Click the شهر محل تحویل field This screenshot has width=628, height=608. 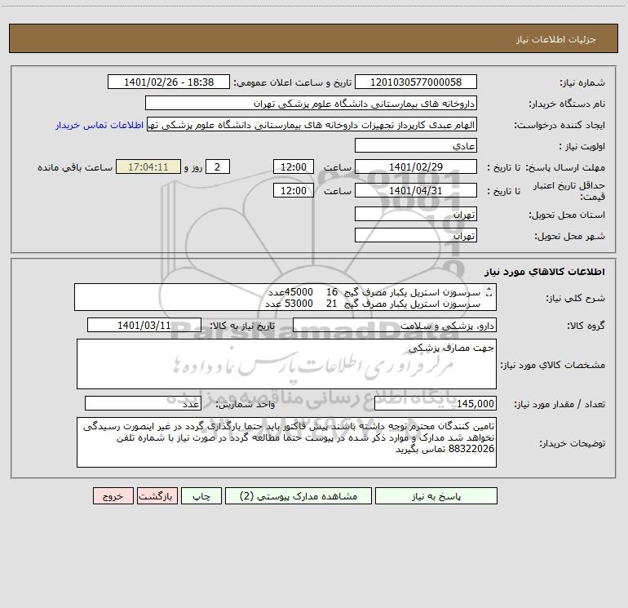(416, 235)
